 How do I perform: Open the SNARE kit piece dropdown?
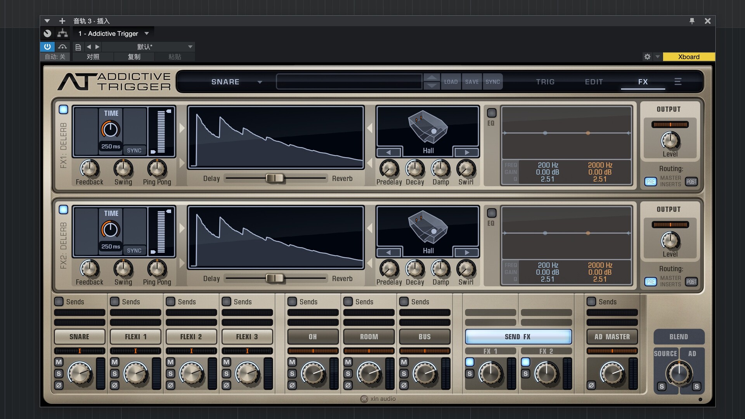pos(260,82)
